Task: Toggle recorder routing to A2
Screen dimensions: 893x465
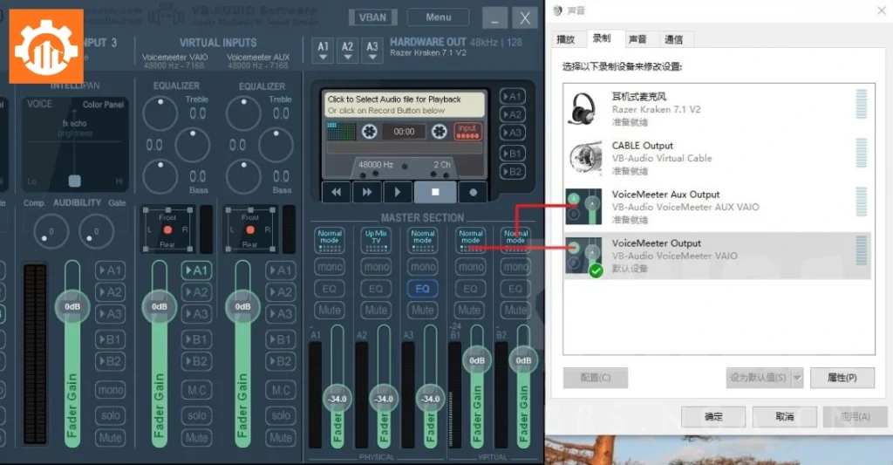Action: pyautogui.click(x=512, y=114)
